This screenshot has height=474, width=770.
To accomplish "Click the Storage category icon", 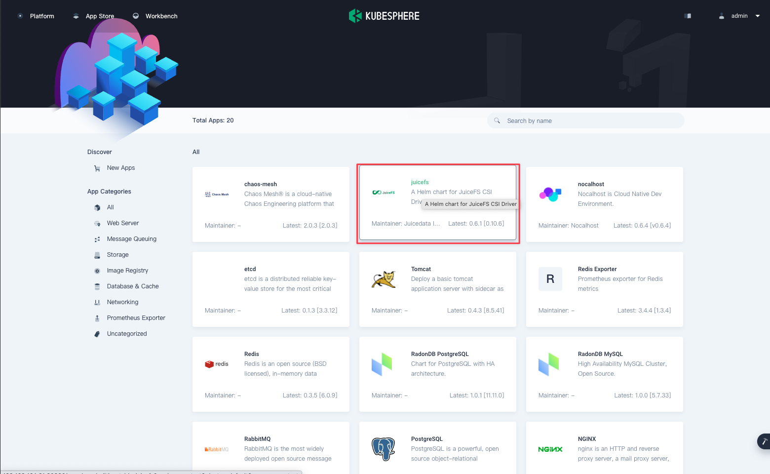I will [x=97, y=255].
